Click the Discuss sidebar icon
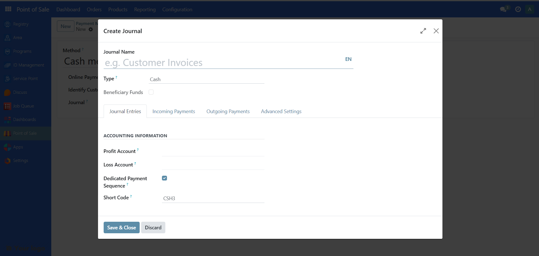 pyautogui.click(x=7, y=92)
